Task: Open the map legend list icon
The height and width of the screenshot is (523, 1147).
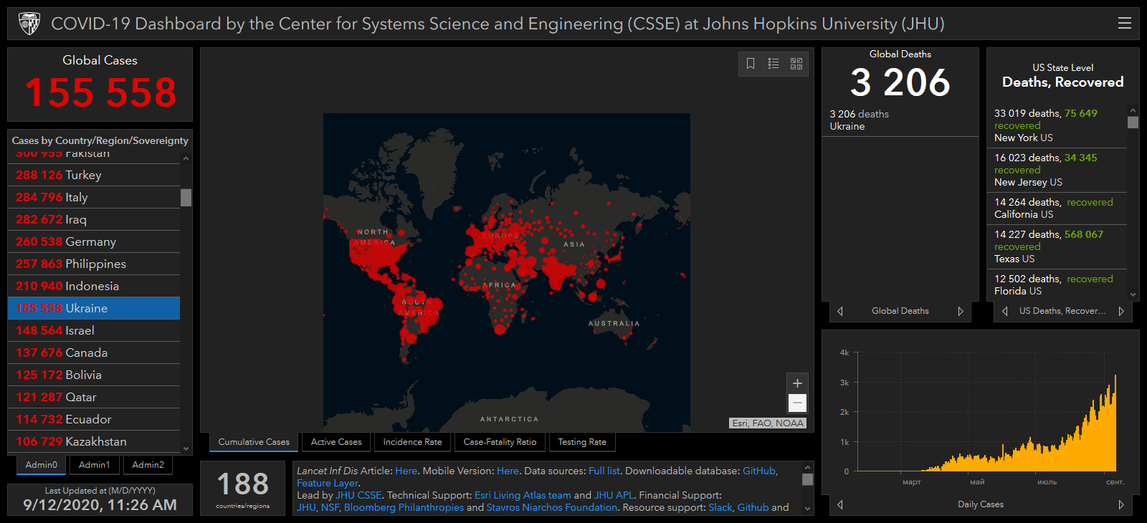Action: pyautogui.click(x=774, y=64)
